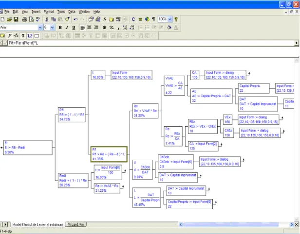Screen dimensions: 300x234
Task: Open print preview icon
Action: point(31,19)
